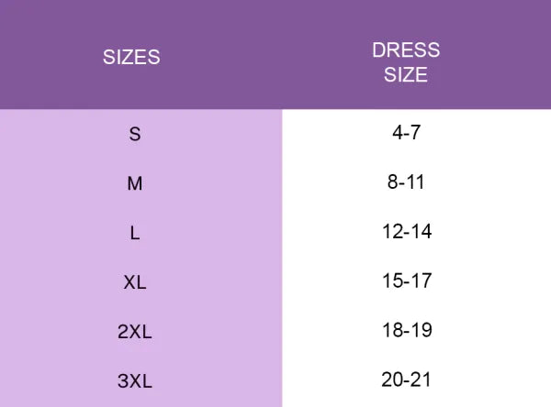Click the digit 2 in 2XL
551x407 pixels.
(x=123, y=332)
